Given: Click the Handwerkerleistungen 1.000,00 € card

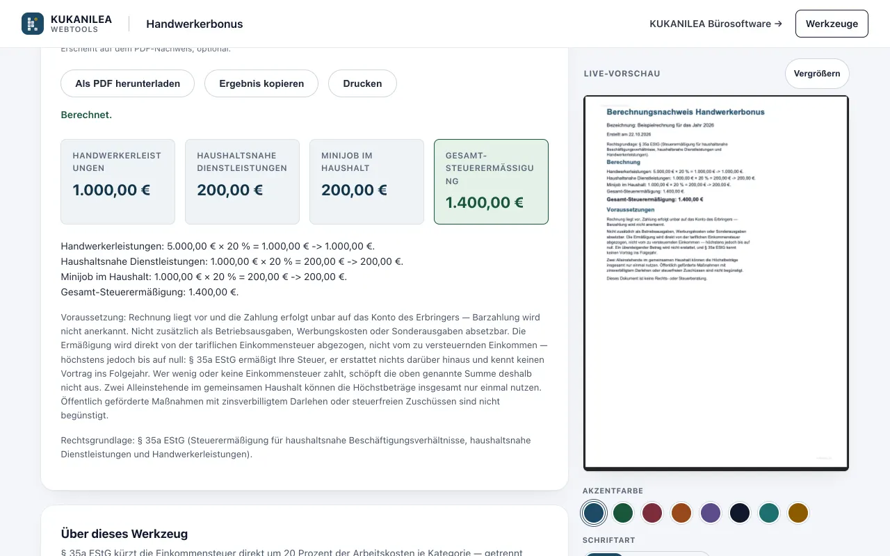Looking at the screenshot, I should 118,181.
